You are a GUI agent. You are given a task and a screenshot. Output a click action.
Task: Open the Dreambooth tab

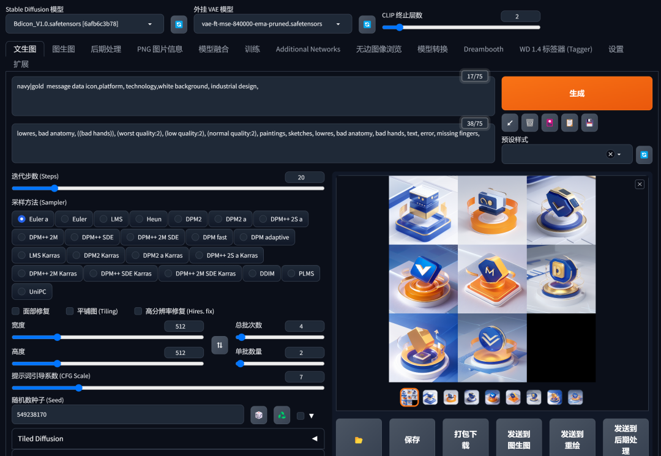[x=484, y=49]
